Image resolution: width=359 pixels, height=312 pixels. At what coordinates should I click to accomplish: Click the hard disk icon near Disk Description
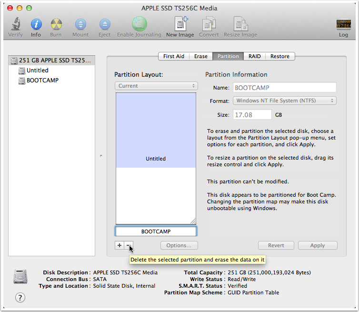tap(20, 276)
